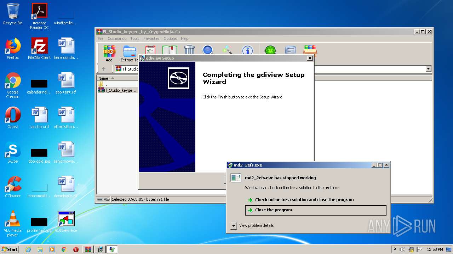453x254 pixels.
Task: Click the View book icon in WinRAR
Action: (170, 50)
